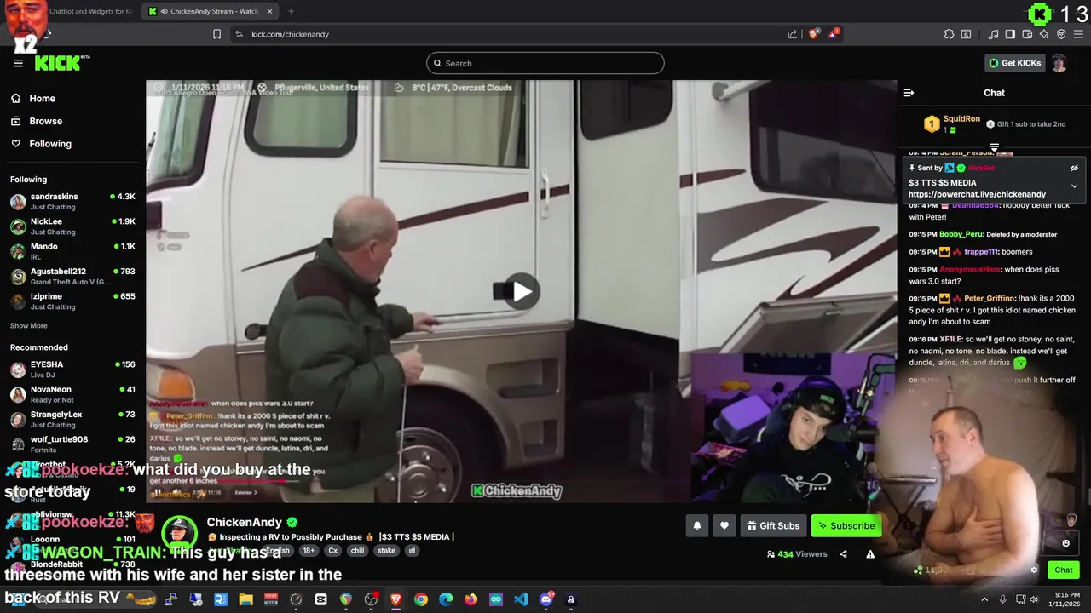
Task: Open Brave Wallet icon
Action: (x=1027, y=34)
